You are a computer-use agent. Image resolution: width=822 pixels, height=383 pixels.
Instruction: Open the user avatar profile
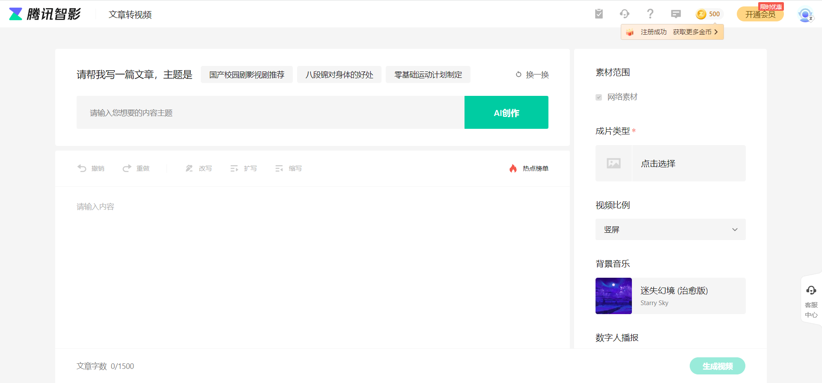tap(805, 15)
